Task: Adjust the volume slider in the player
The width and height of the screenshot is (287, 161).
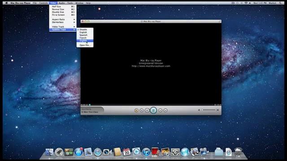Action: coord(209,110)
